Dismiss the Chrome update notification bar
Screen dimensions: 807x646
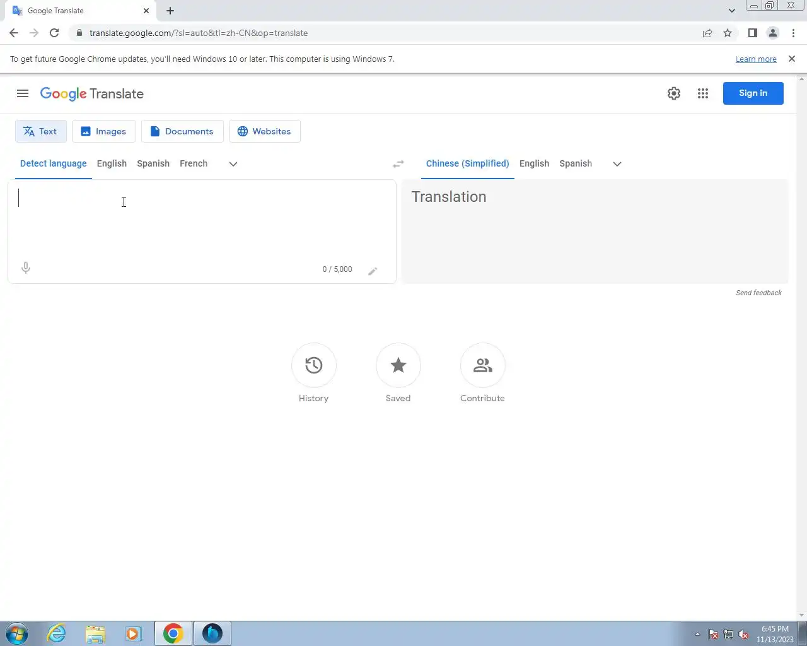click(x=792, y=59)
